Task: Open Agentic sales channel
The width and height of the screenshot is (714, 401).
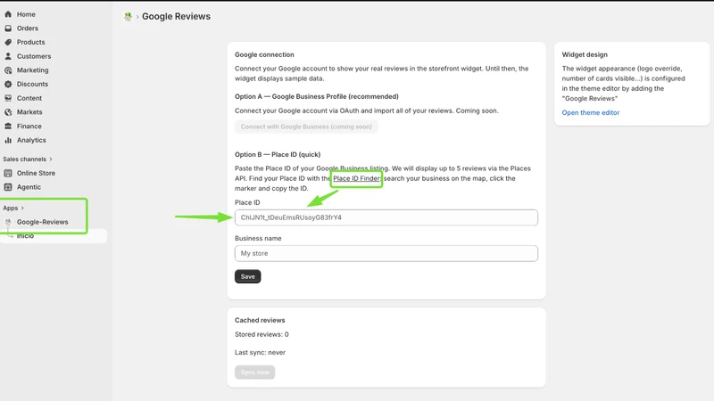Action: point(29,187)
